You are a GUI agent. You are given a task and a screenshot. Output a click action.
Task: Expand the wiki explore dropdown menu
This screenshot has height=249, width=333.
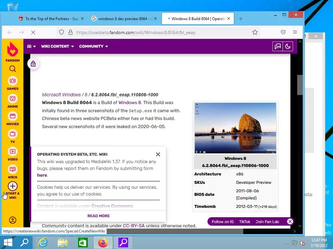(x=32, y=46)
